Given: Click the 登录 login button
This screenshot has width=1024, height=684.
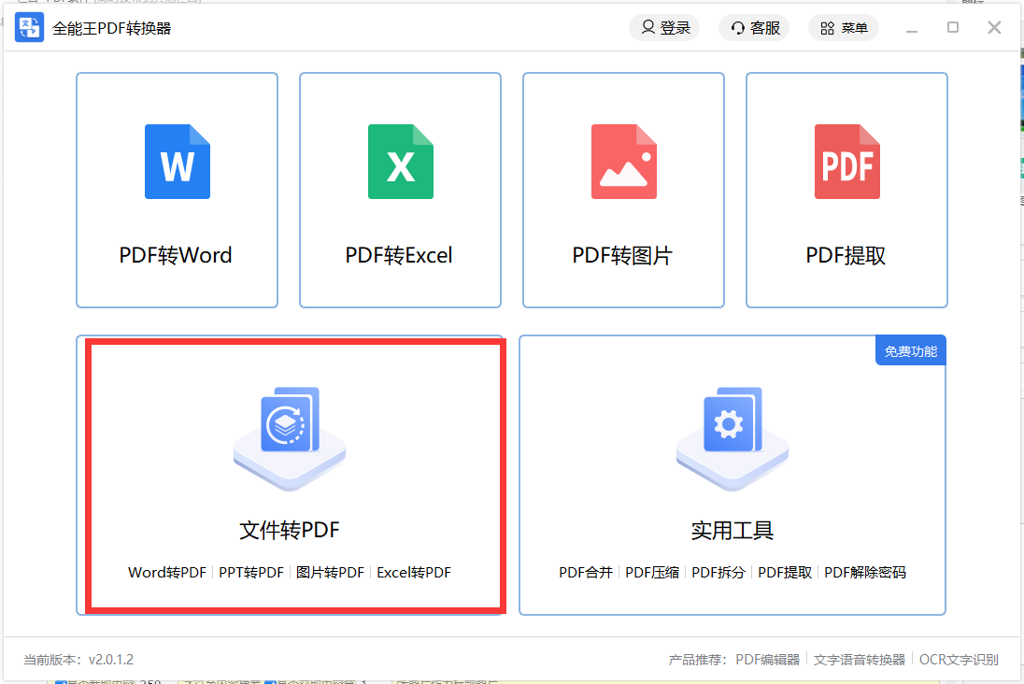Looking at the screenshot, I should click(663, 27).
